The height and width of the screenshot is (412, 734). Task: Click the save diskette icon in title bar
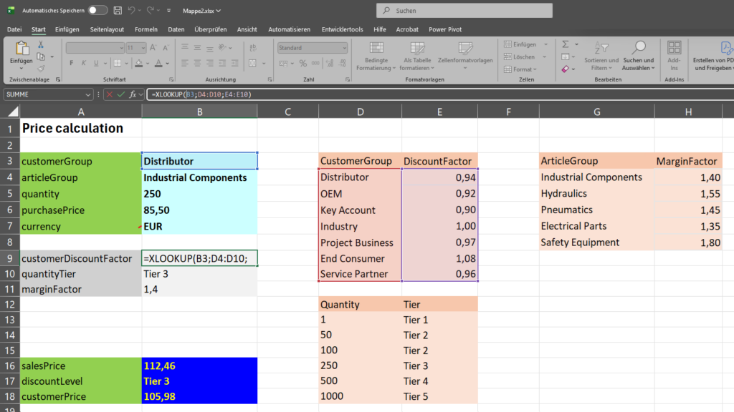[x=118, y=10]
